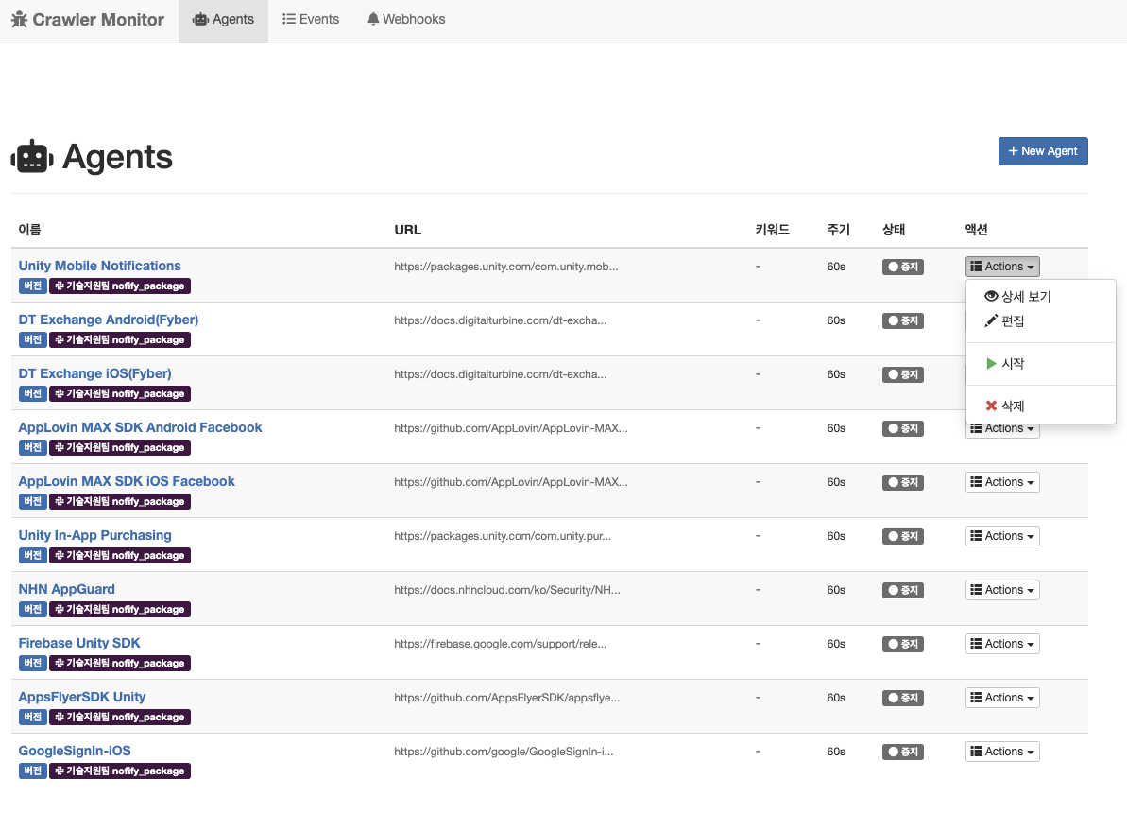
Task: Switch to the Events tab
Action: [x=311, y=20]
